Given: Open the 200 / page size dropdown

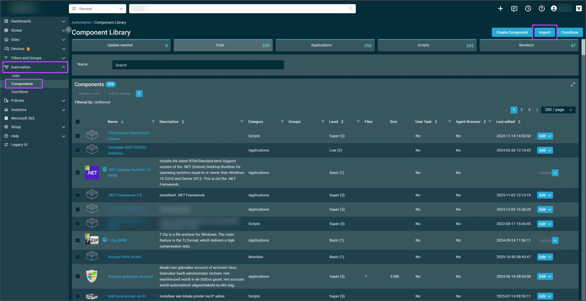Looking at the screenshot, I should pos(558,110).
